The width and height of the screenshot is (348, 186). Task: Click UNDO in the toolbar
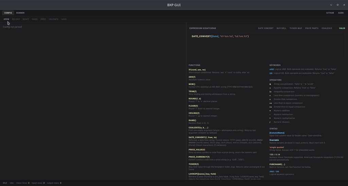tap(35, 19)
